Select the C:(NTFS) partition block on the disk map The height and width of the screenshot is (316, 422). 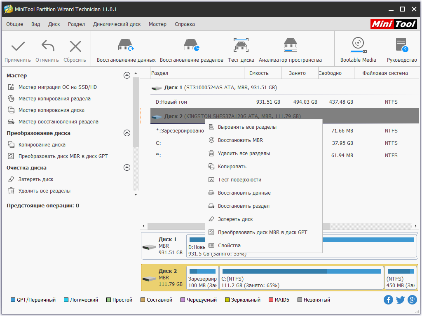click(301, 278)
